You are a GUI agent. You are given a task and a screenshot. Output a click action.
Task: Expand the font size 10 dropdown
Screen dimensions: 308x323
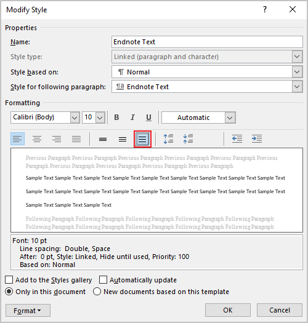100,118
